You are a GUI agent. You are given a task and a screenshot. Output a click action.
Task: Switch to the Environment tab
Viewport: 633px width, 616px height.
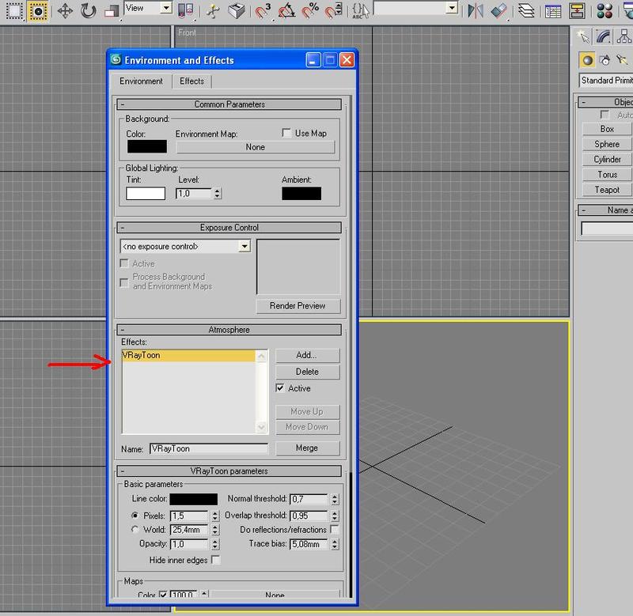coord(141,81)
